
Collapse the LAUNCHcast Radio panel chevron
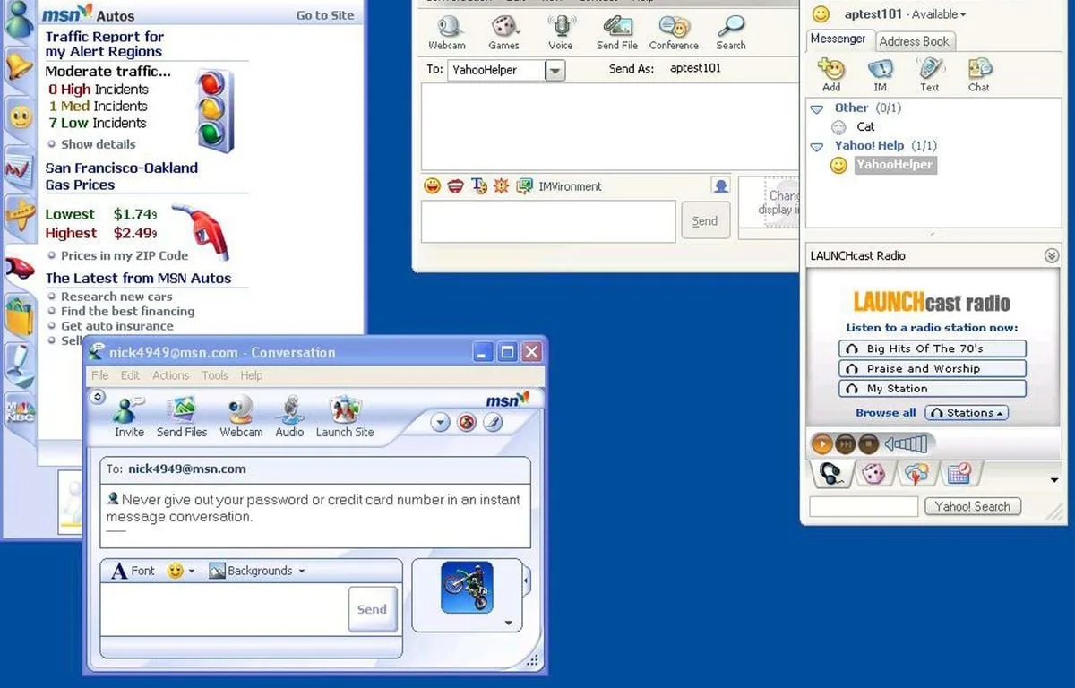click(1052, 256)
